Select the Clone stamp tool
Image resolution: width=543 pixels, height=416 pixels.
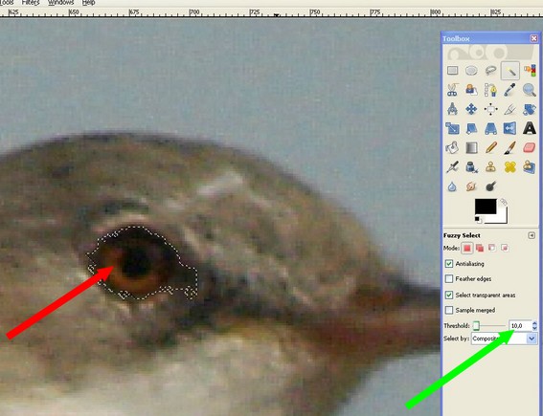point(490,167)
